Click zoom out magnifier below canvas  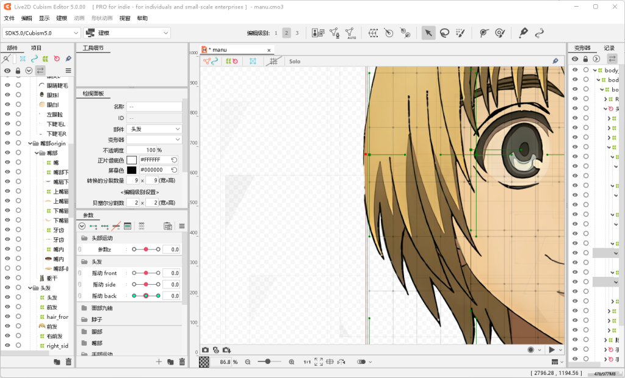(248, 362)
